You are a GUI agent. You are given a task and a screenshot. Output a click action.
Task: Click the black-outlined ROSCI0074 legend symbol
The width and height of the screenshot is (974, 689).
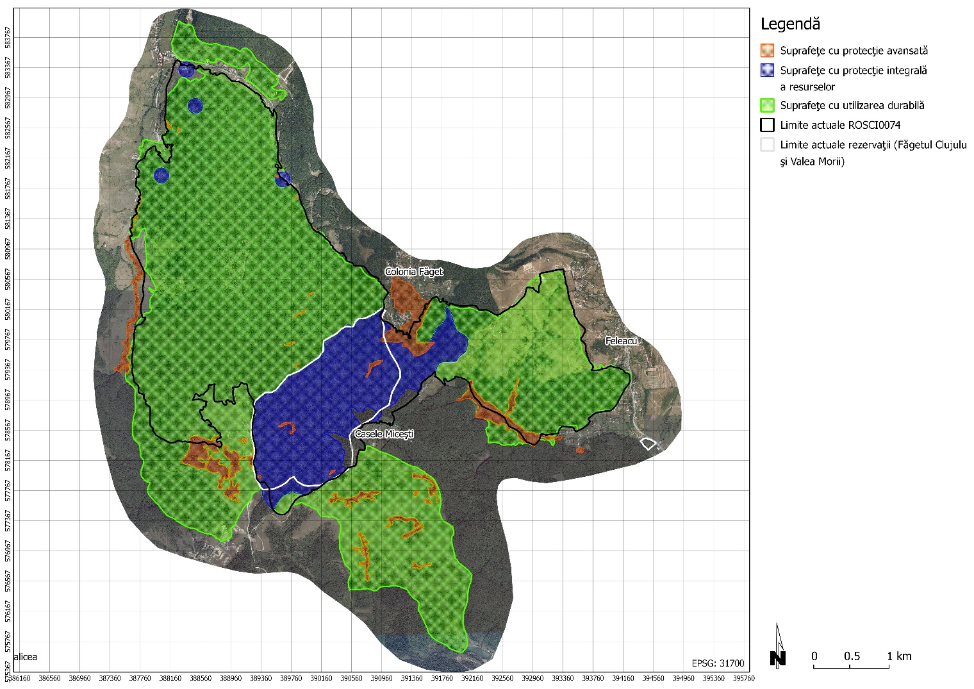pos(767,125)
